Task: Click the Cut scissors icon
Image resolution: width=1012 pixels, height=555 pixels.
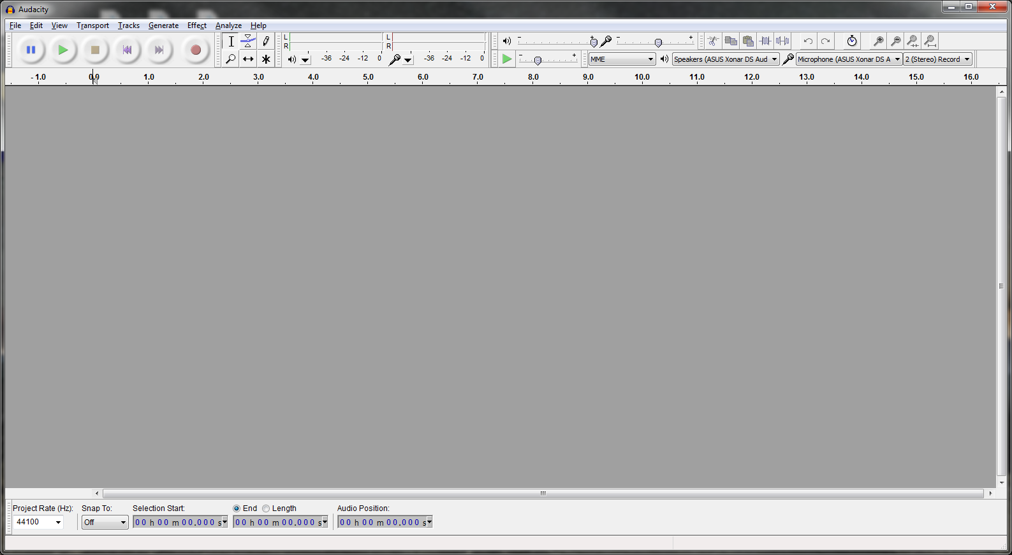Action: click(x=714, y=41)
